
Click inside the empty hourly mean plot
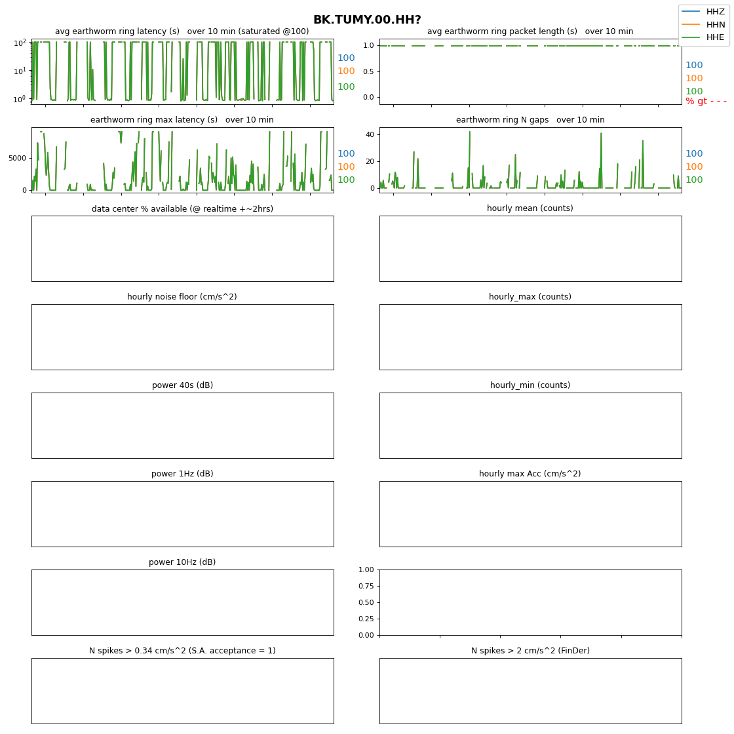530,248
